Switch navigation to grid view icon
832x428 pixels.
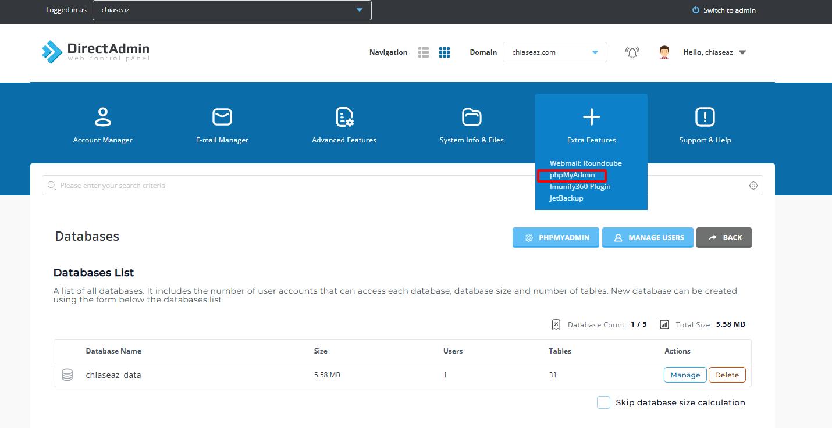point(445,52)
